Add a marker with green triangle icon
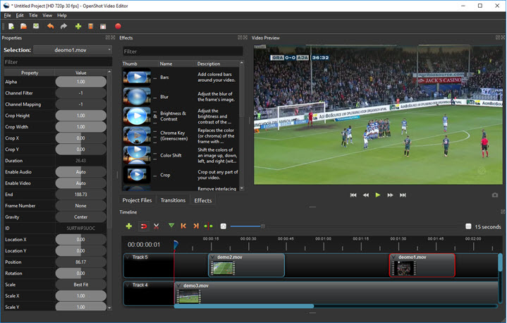507x323 pixels. 171,226
